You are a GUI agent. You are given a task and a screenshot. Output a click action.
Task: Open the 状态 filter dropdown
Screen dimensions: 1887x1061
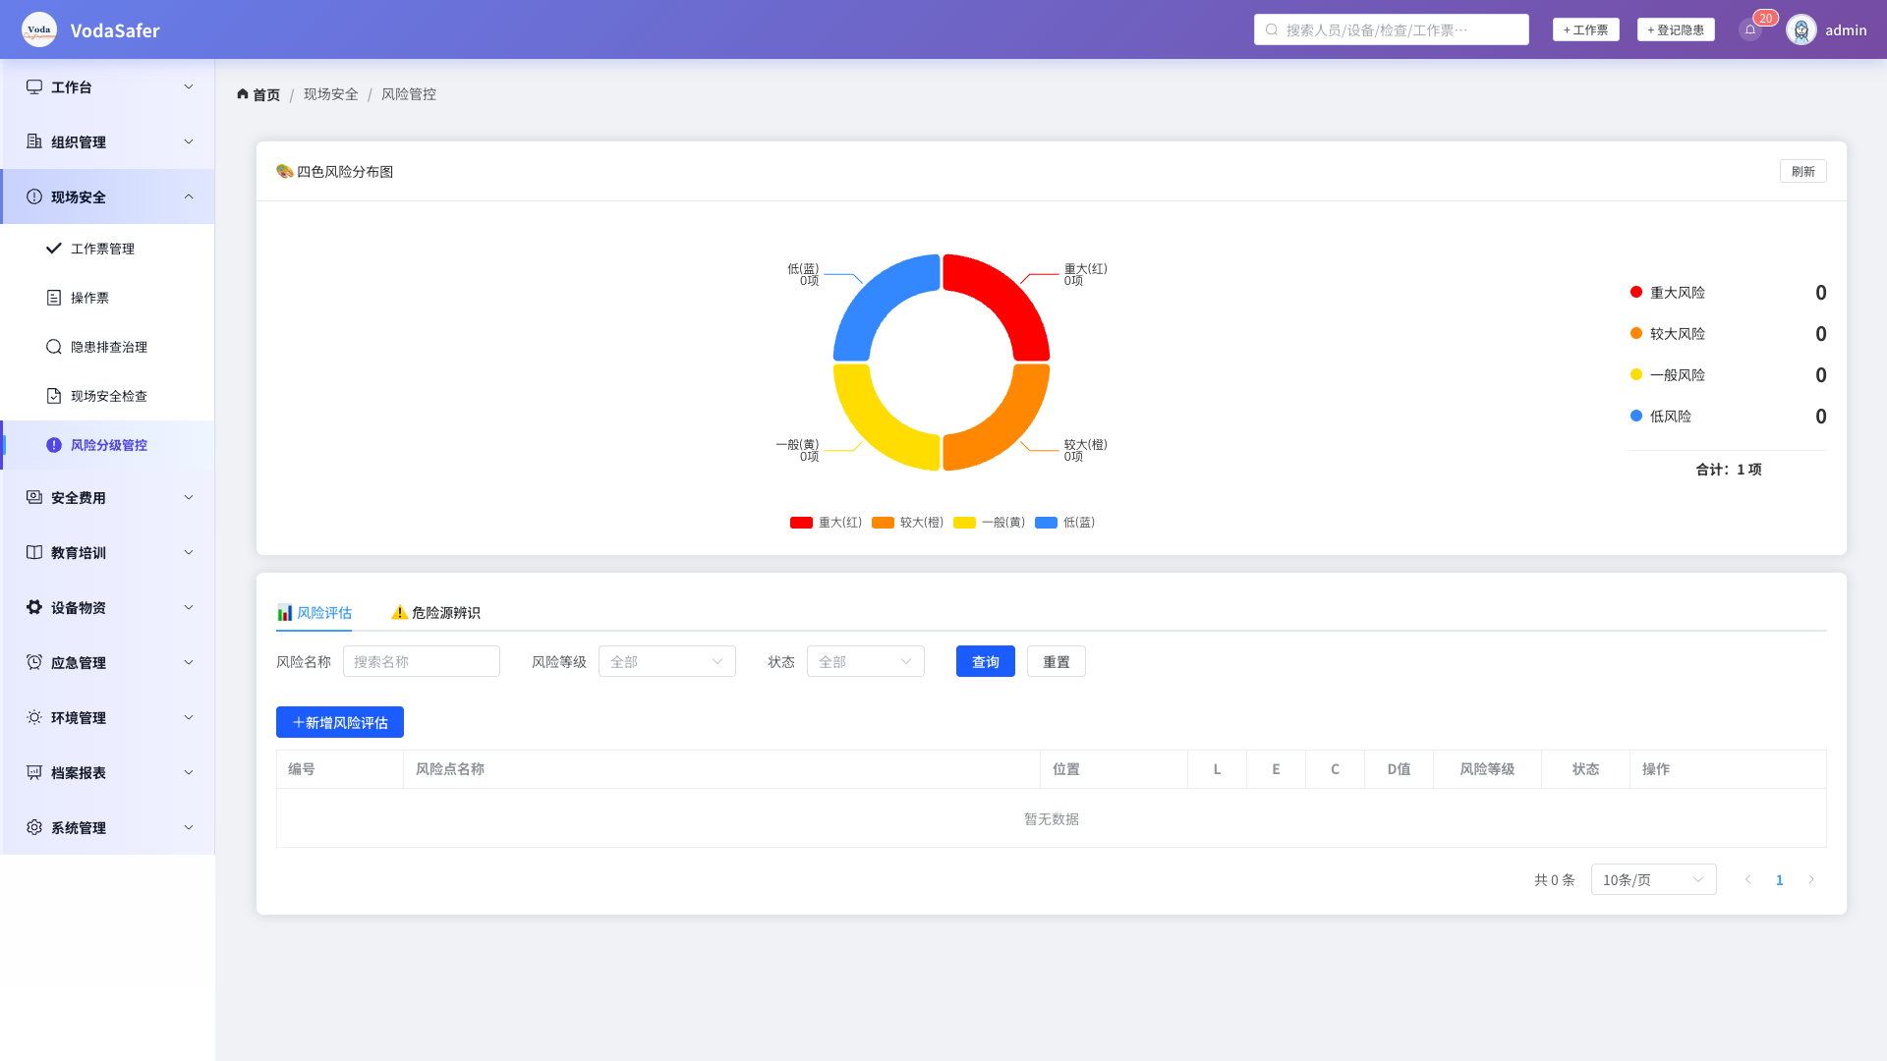point(866,661)
